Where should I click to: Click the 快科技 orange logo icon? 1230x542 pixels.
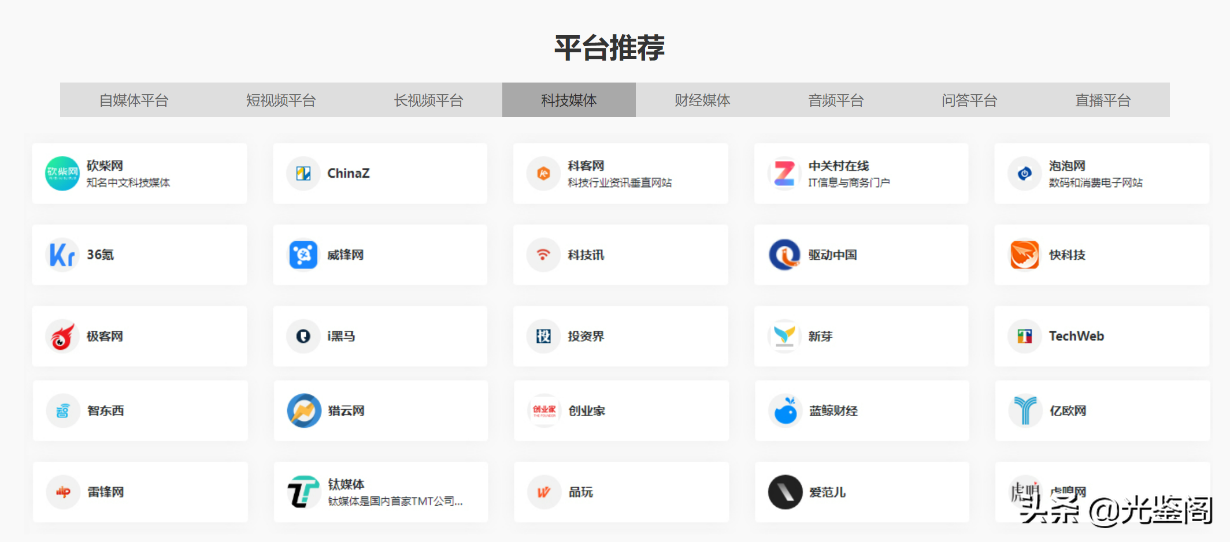coord(1024,255)
